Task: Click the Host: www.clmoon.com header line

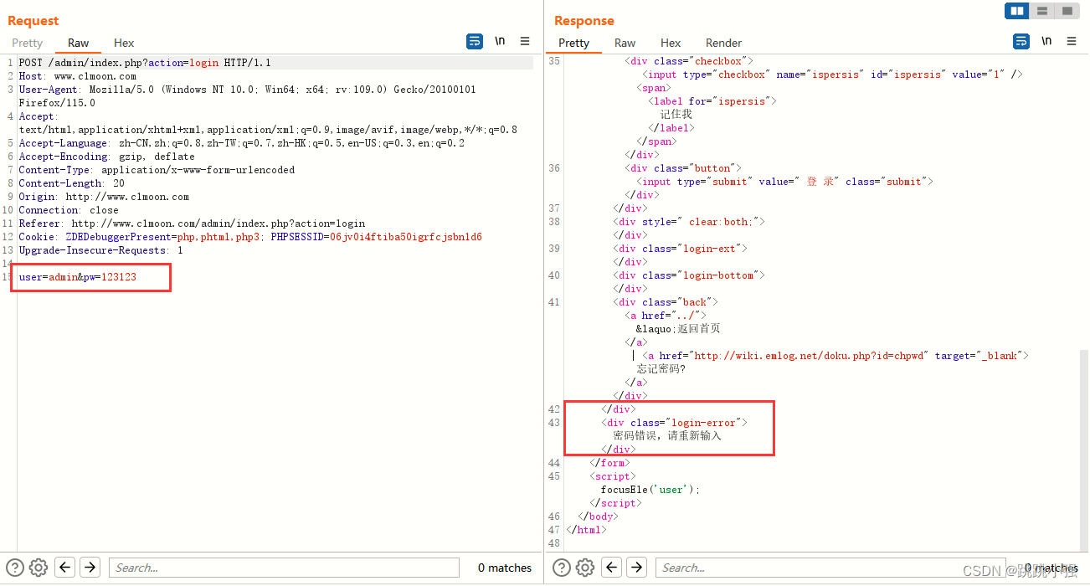Action: 77,76
